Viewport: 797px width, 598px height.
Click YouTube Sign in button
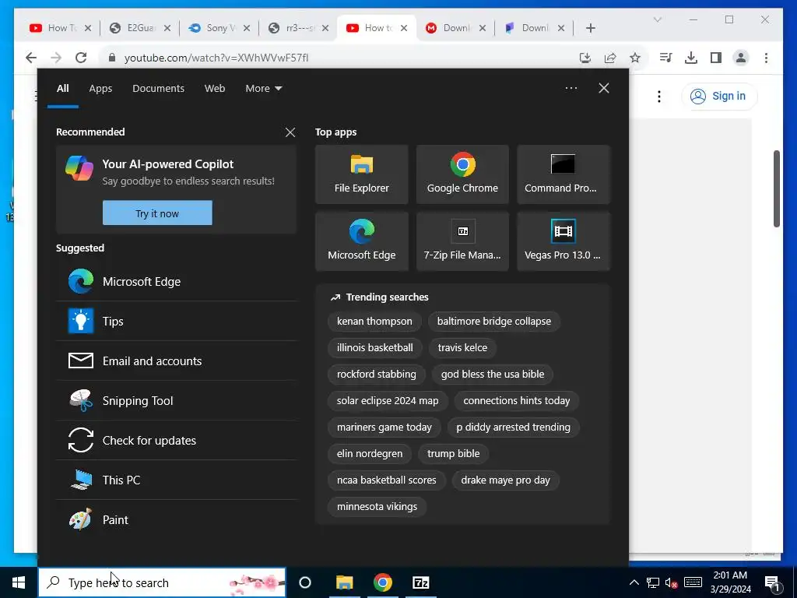tap(719, 96)
